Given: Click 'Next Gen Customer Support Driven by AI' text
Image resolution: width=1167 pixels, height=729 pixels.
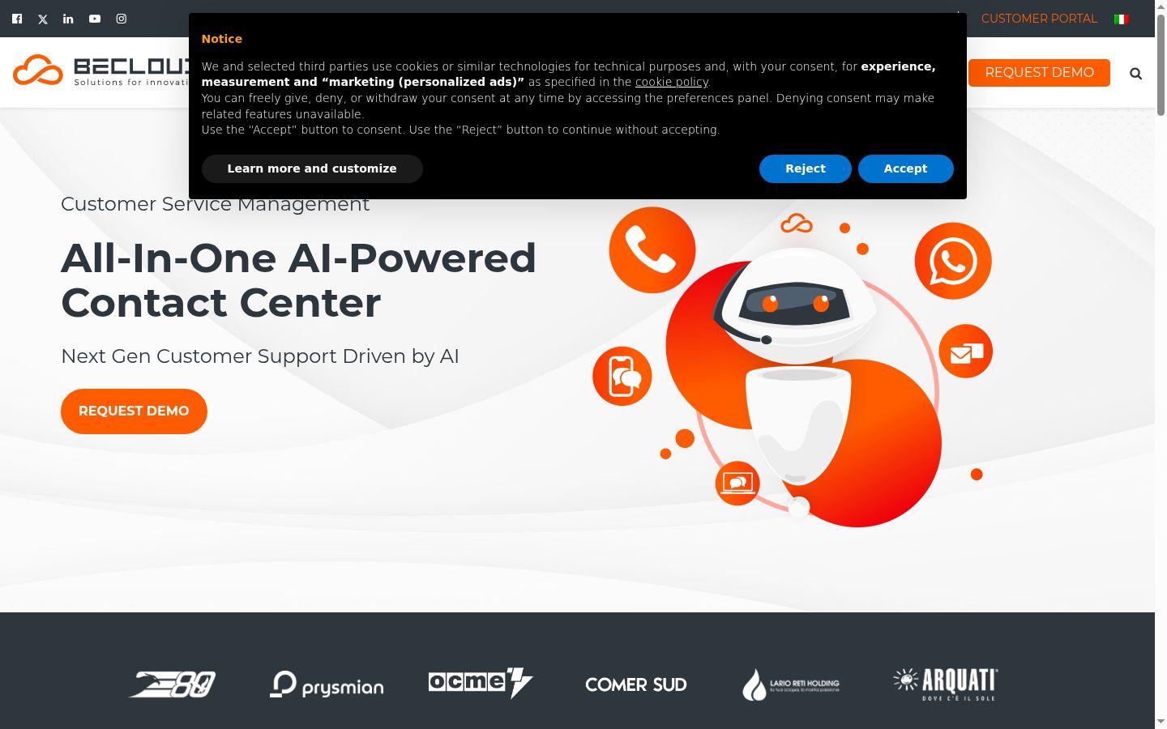Looking at the screenshot, I should [260, 356].
